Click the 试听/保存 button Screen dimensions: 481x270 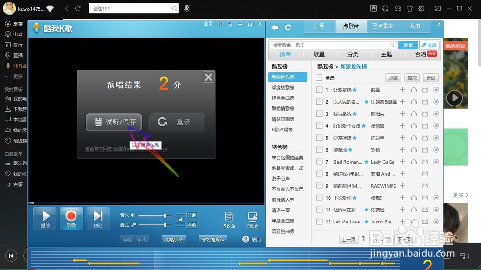114,122
